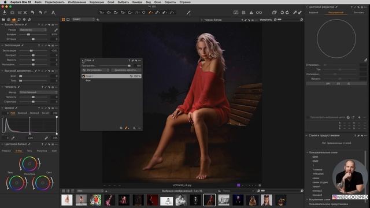The image size is (370, 208).
Task: Click the grid overlay toolbar icon
Action: 243,13
